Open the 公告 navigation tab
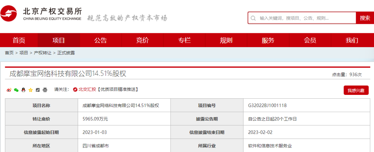The height and width of the screenshot is (152, 374). click(x=100, y=40)
